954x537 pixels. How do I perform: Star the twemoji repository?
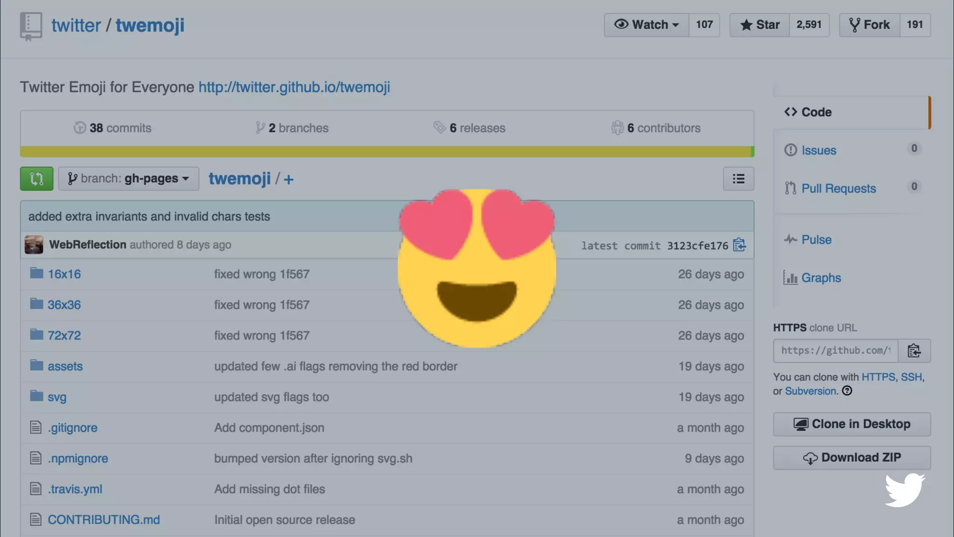(760, 25)
